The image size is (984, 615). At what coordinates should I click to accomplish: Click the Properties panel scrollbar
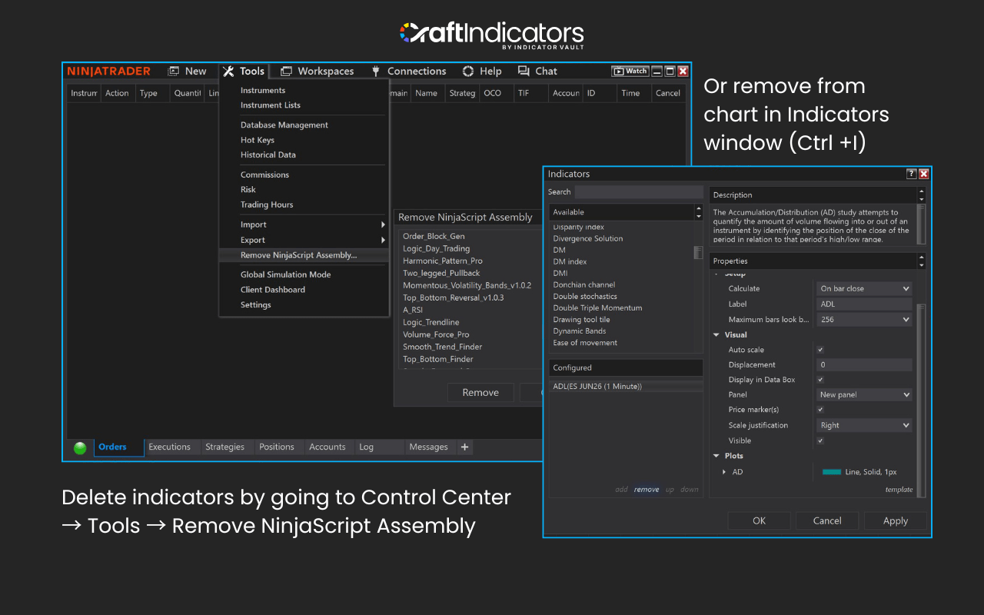click(921, 400)
